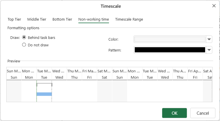
Task: Click the 'Fri Ap...' preview header
Action: pos(195,71)
